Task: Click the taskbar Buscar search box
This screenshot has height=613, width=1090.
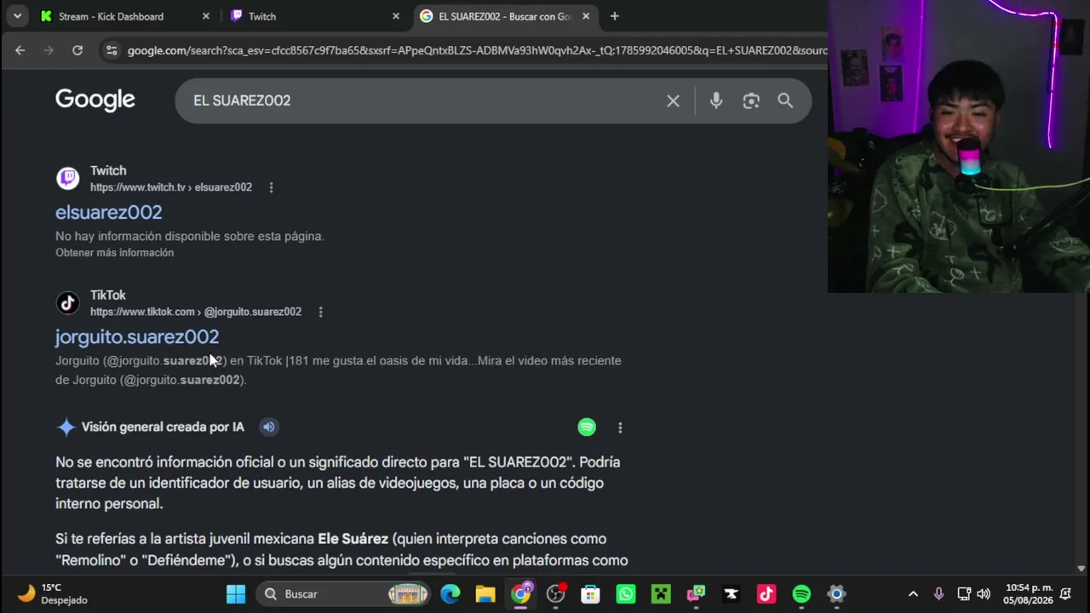Action: tap(342, 594)
